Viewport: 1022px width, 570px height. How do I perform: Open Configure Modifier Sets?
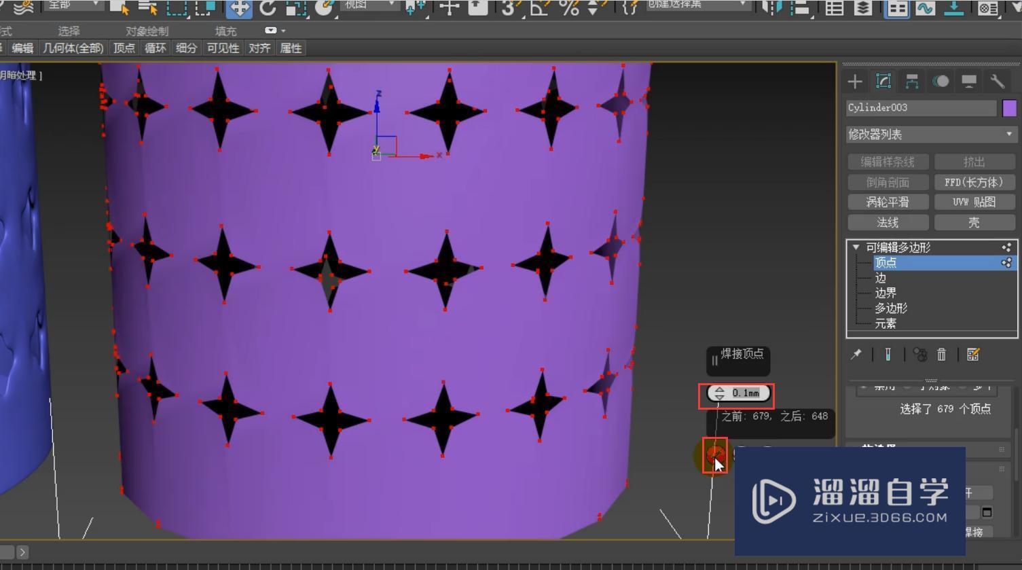pyautogui.click(x=972, y=354)
